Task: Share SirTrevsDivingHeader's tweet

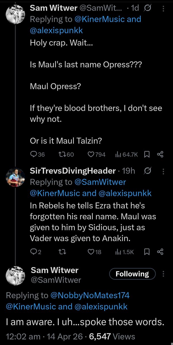Action: click(x=160, y=252)
